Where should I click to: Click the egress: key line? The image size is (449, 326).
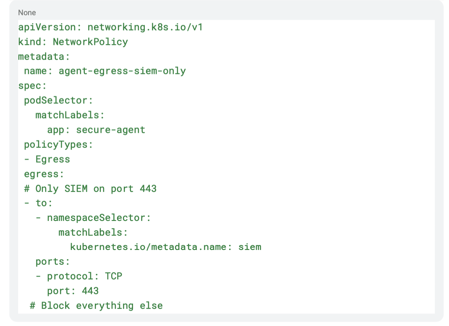click(x=44, y=174)
